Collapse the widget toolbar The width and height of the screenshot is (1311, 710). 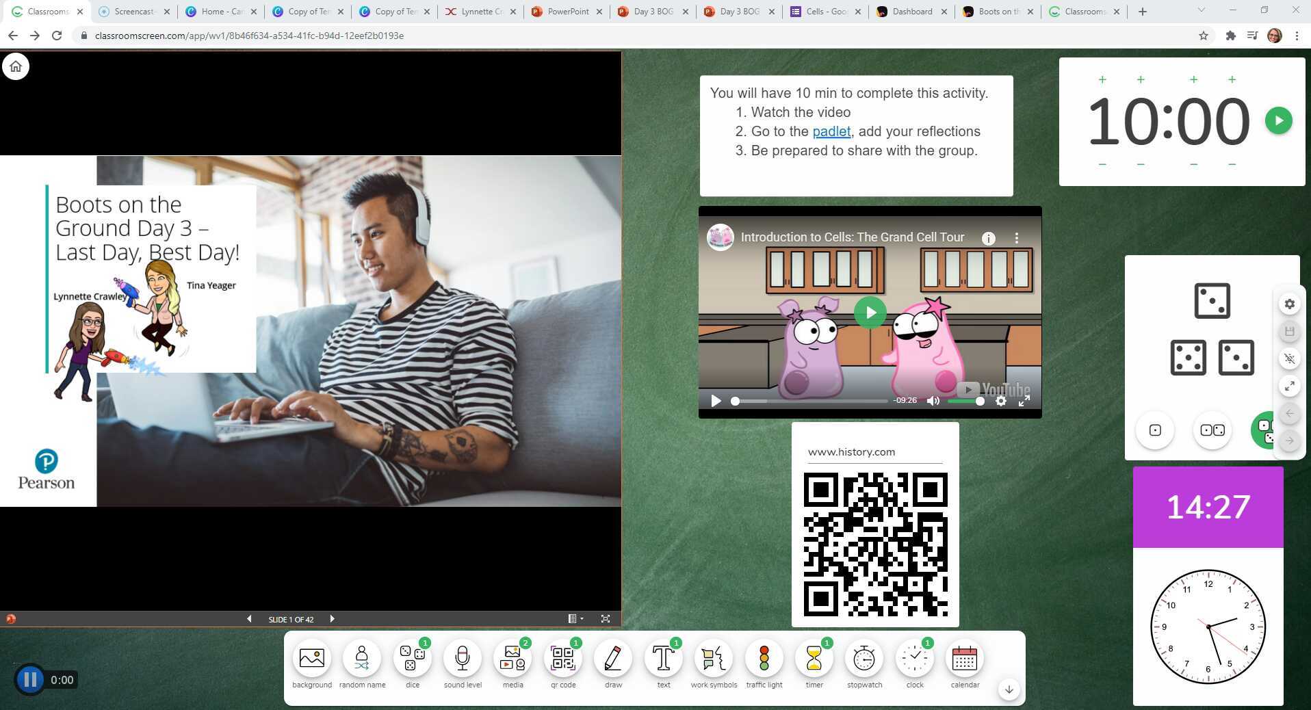point(1009,689)
